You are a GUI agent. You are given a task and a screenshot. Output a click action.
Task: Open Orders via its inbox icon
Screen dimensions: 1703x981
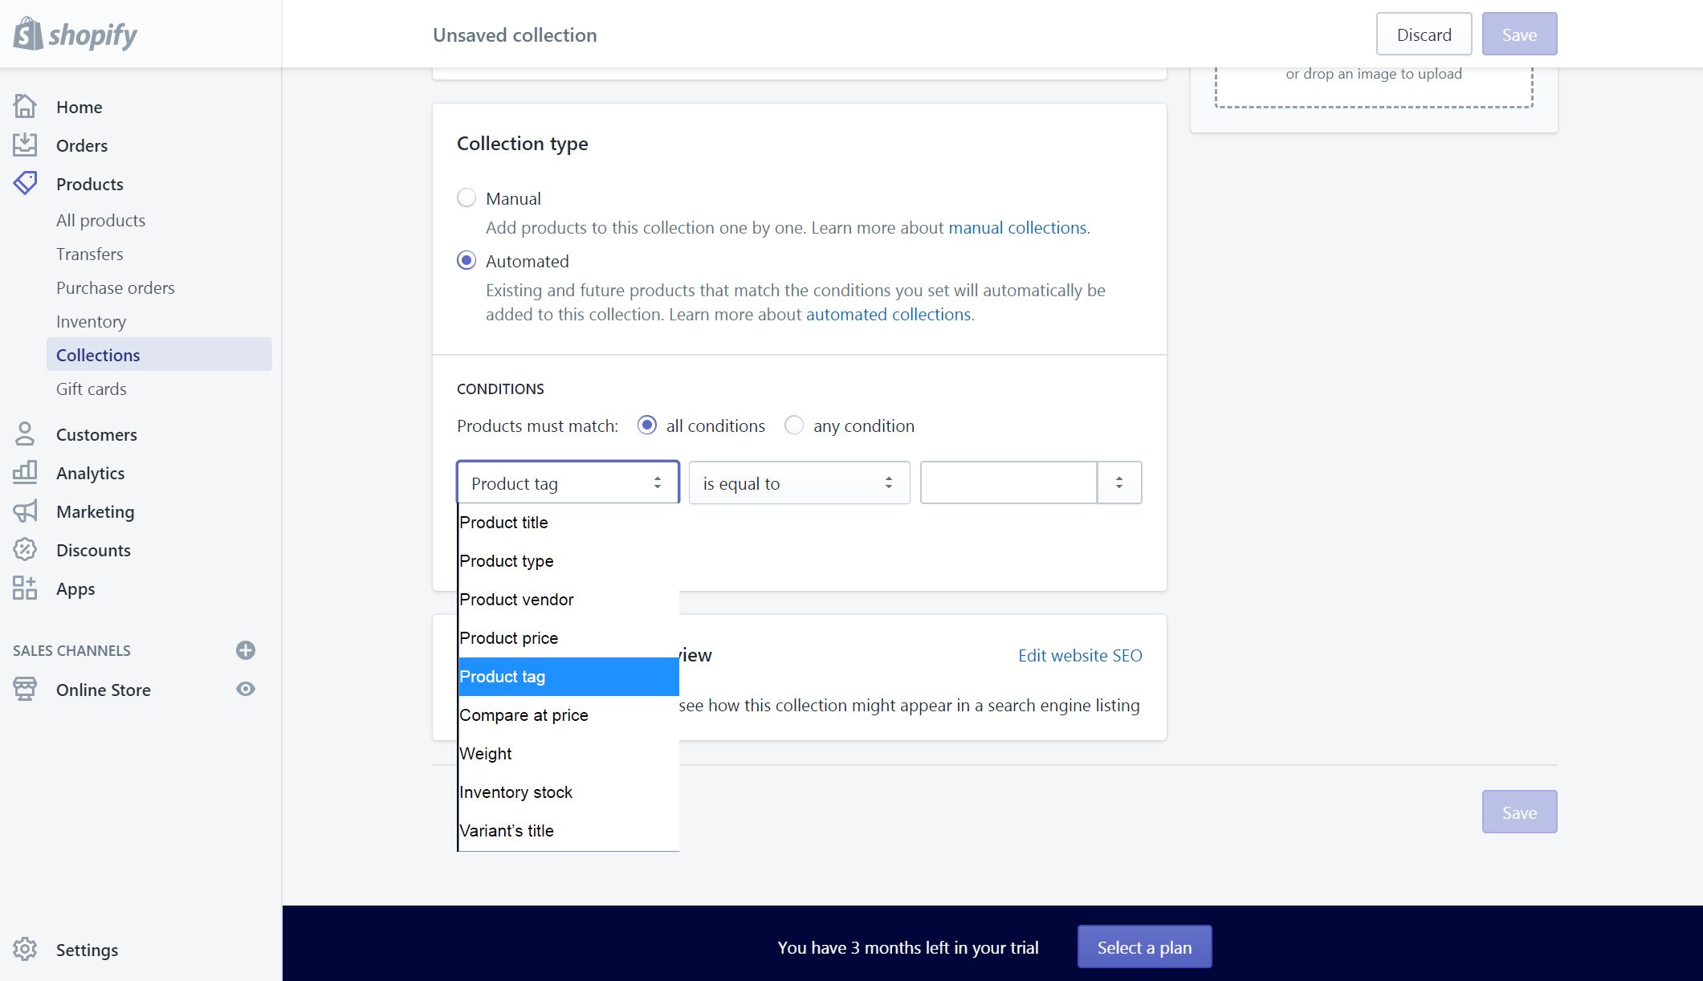point(25,145)
